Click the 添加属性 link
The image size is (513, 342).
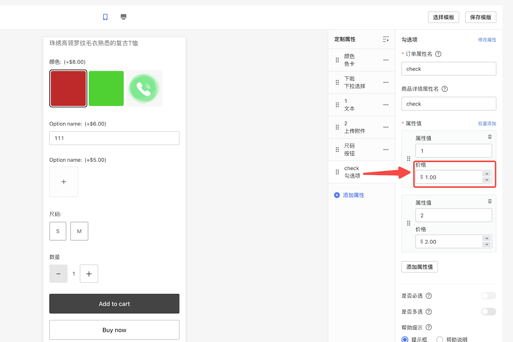pos(354,195)
